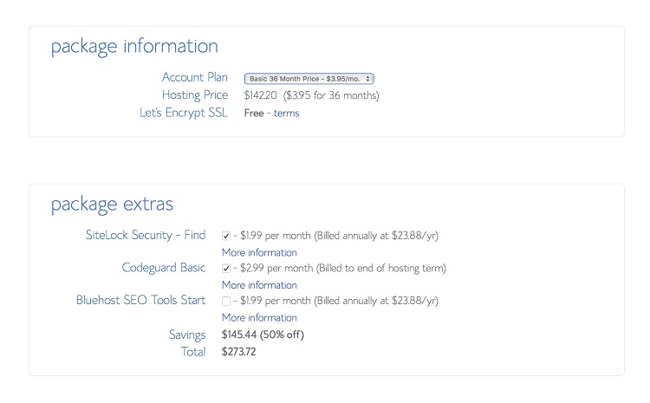The height and width of the screenshot is (403, 650).
Task: Click the Let's Encrypt SSL terms link
Action: click(x=286, y=113)
